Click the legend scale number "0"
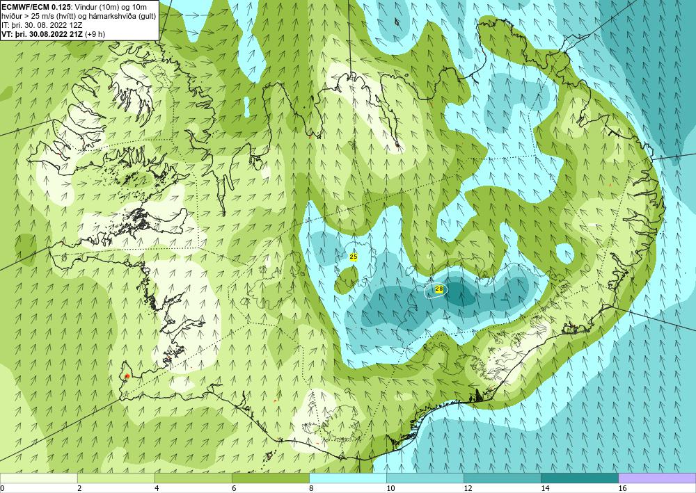Image resolution: width=696 pixels, height=493 pixels. [x=2, y=488]
